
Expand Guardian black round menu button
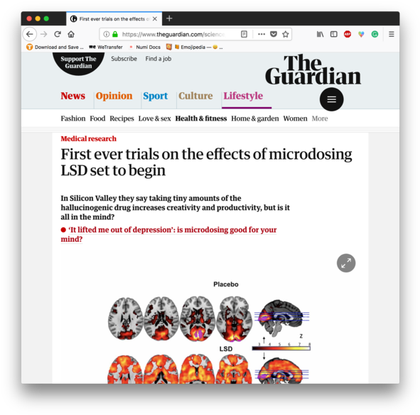[332, 99]
